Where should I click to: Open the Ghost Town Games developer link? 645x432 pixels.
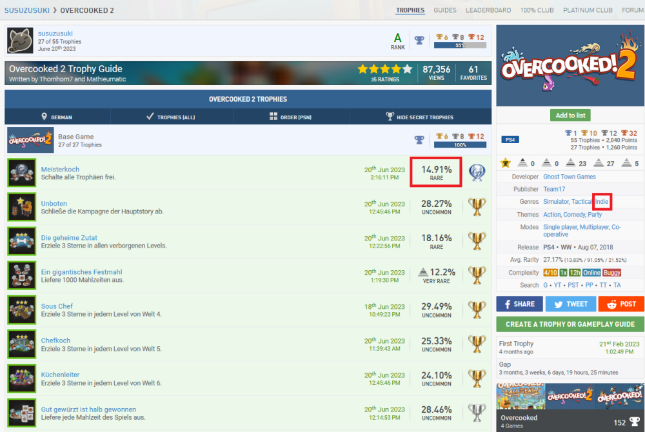tap(570, 177)
